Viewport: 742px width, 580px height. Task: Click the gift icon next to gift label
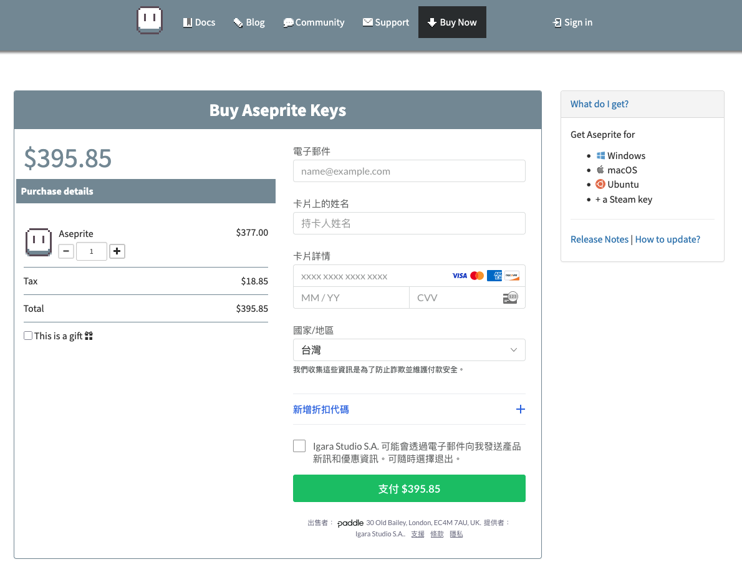pyautogui.click(x=89, y=336)
